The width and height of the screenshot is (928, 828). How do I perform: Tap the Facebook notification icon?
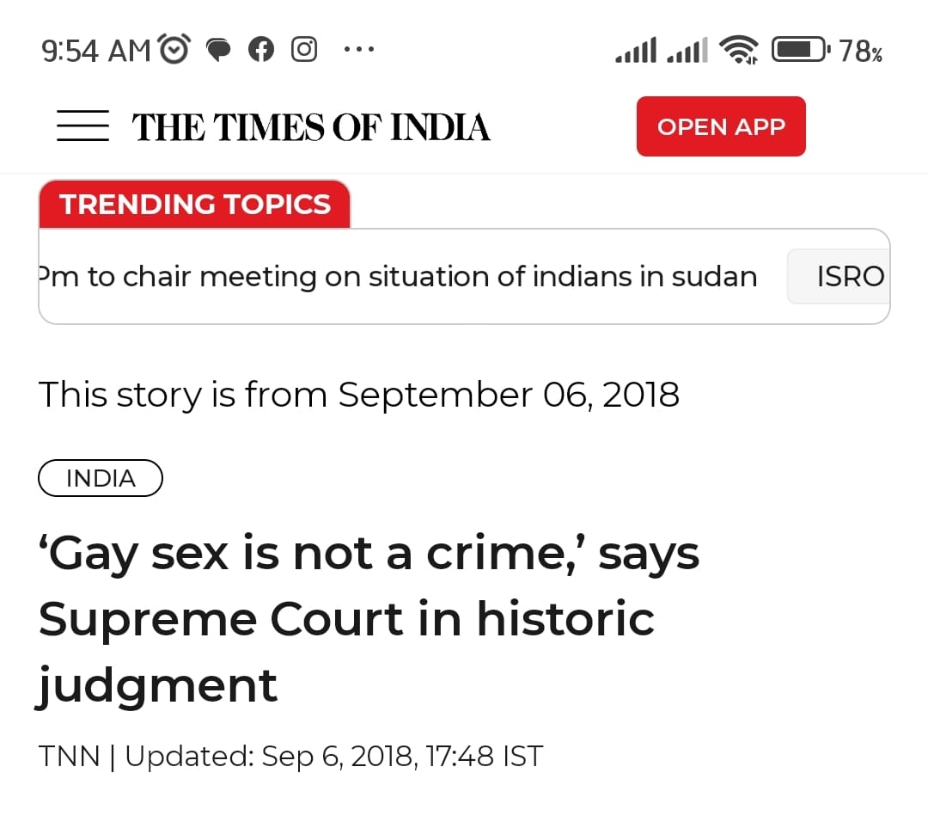261,50
